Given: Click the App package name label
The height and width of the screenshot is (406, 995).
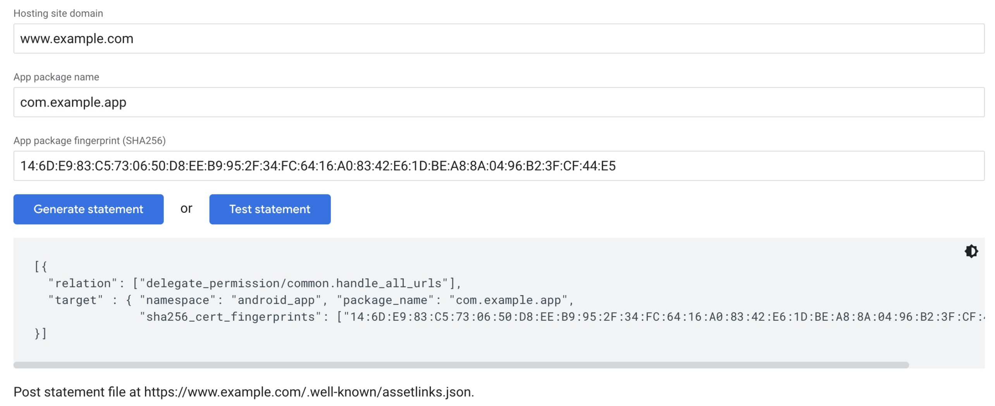Looking at the screenshot, I should 56,77.
